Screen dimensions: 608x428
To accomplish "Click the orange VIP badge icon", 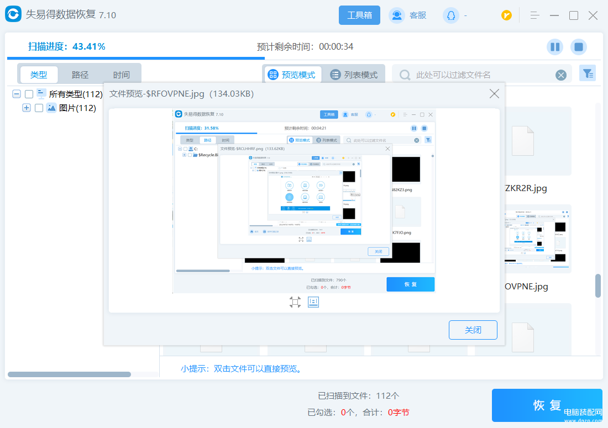I will pyautogui.click(x=506, y=15).
